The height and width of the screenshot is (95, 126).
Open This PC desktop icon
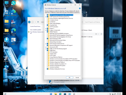pos(7,4)
